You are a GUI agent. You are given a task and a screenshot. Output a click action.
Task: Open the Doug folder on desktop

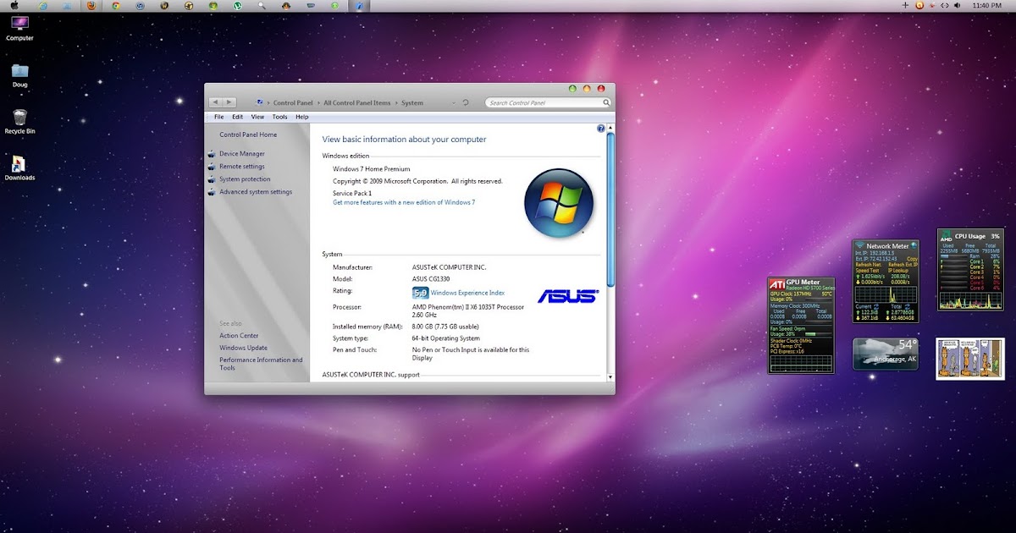coord(19,75)
